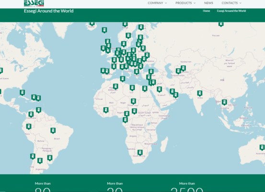The height and width of the screenshot is (192, 265).
Task: Select the marker on Cuba
Action: (23, 93)
